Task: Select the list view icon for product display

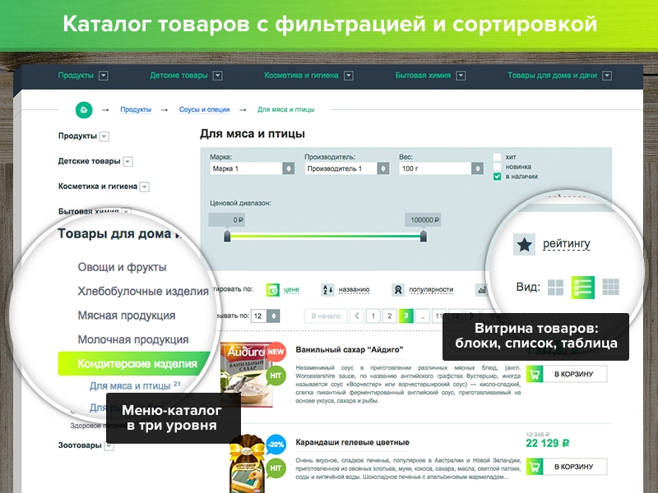Action: click(582, 285)
